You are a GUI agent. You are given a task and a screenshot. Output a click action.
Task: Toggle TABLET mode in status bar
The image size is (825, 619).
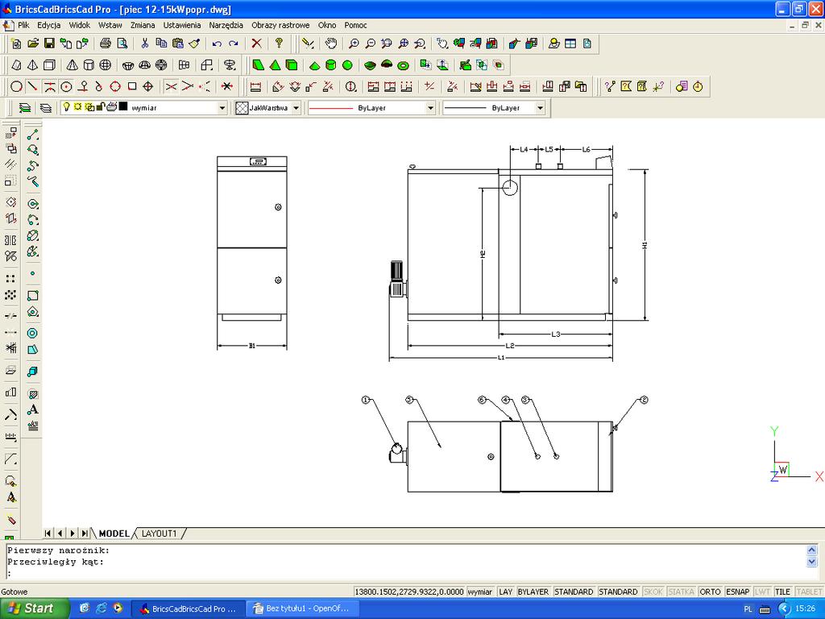click(809, 592)
